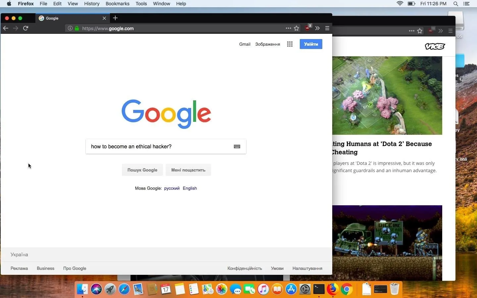Open Photos from the Dock
The image size is (477, 298).
222,289
